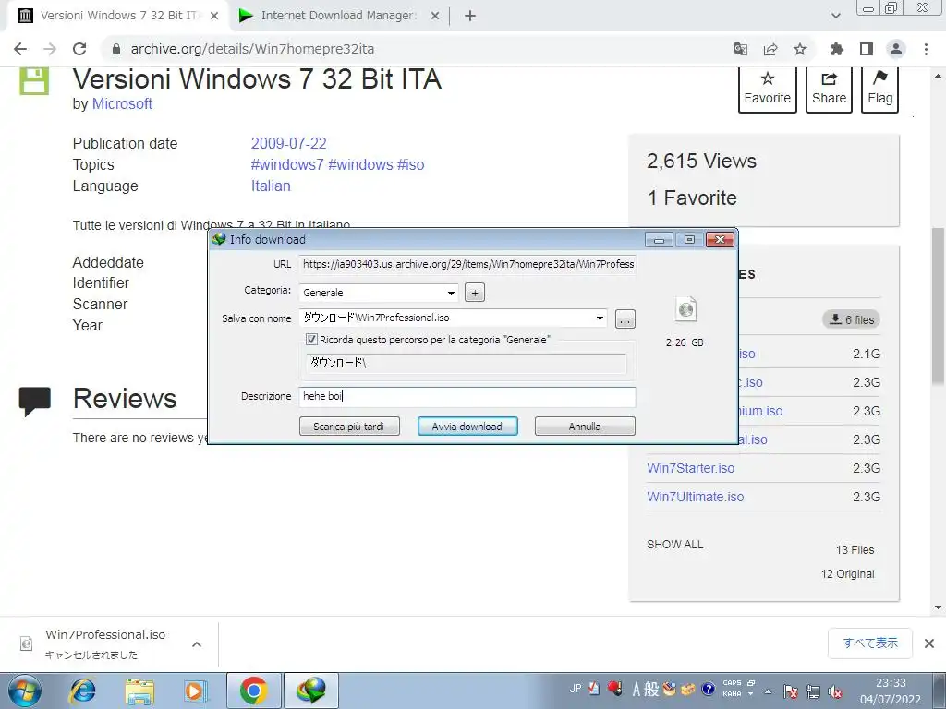
Task: Download Win7Starter.iso
Action: tap(691, 468)
